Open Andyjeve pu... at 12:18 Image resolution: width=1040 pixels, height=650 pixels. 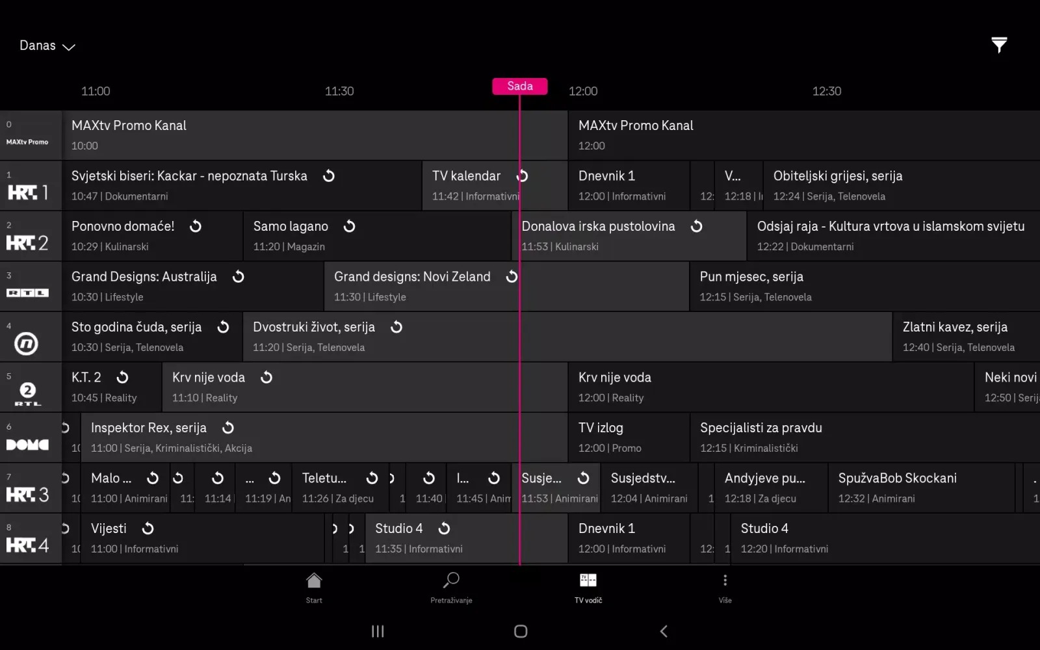pos(772,488)
